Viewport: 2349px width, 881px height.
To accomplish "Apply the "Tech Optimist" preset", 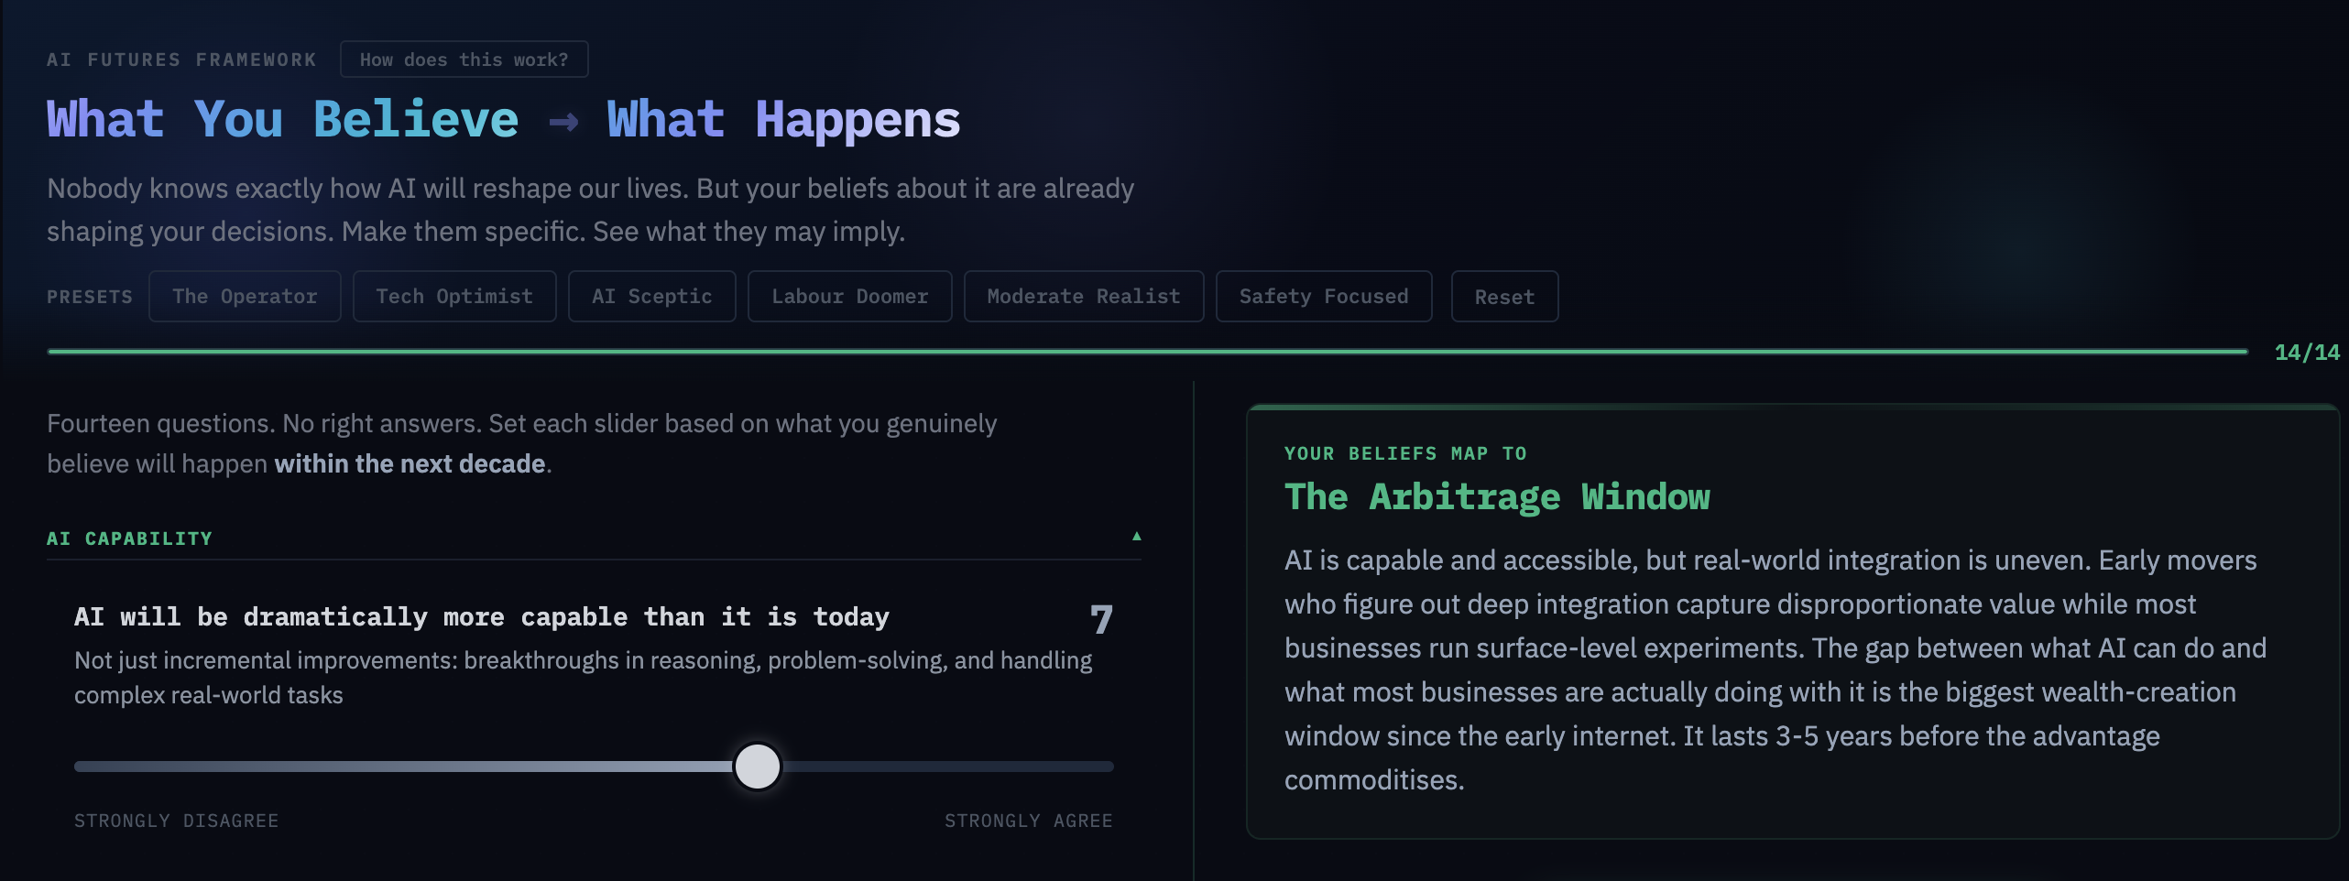I will tap(453, 296).
